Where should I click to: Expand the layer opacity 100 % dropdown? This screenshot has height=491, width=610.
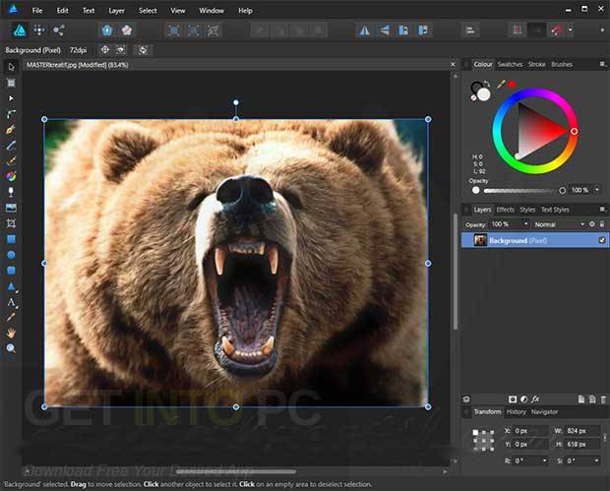click(526, 224)
